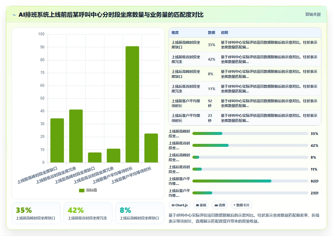Click the 表格 chip

[201, 205]
